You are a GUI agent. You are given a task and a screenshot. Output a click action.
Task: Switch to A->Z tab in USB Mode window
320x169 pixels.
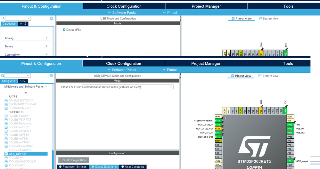coord(23,24)
